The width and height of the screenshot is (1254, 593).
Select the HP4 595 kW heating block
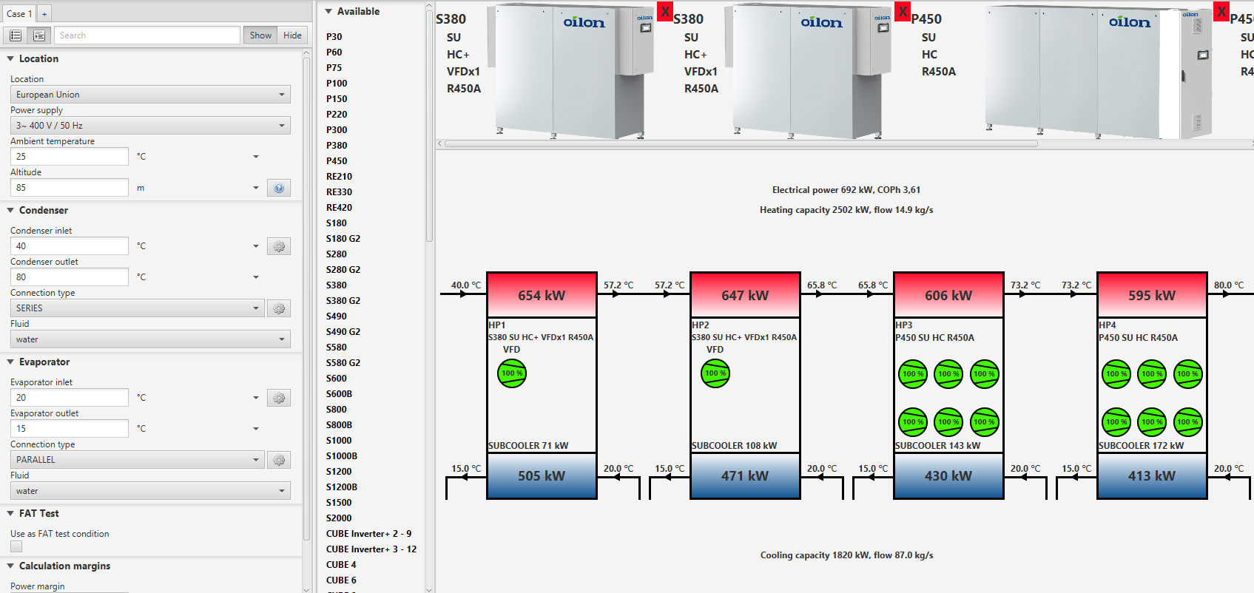pos(1152,295)
